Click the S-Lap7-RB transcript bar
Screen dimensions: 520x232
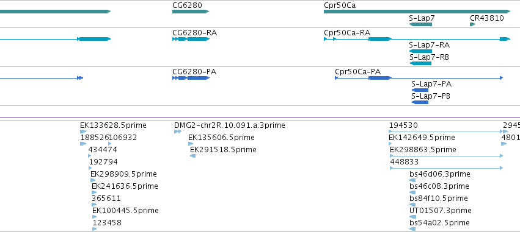point(420,63)
